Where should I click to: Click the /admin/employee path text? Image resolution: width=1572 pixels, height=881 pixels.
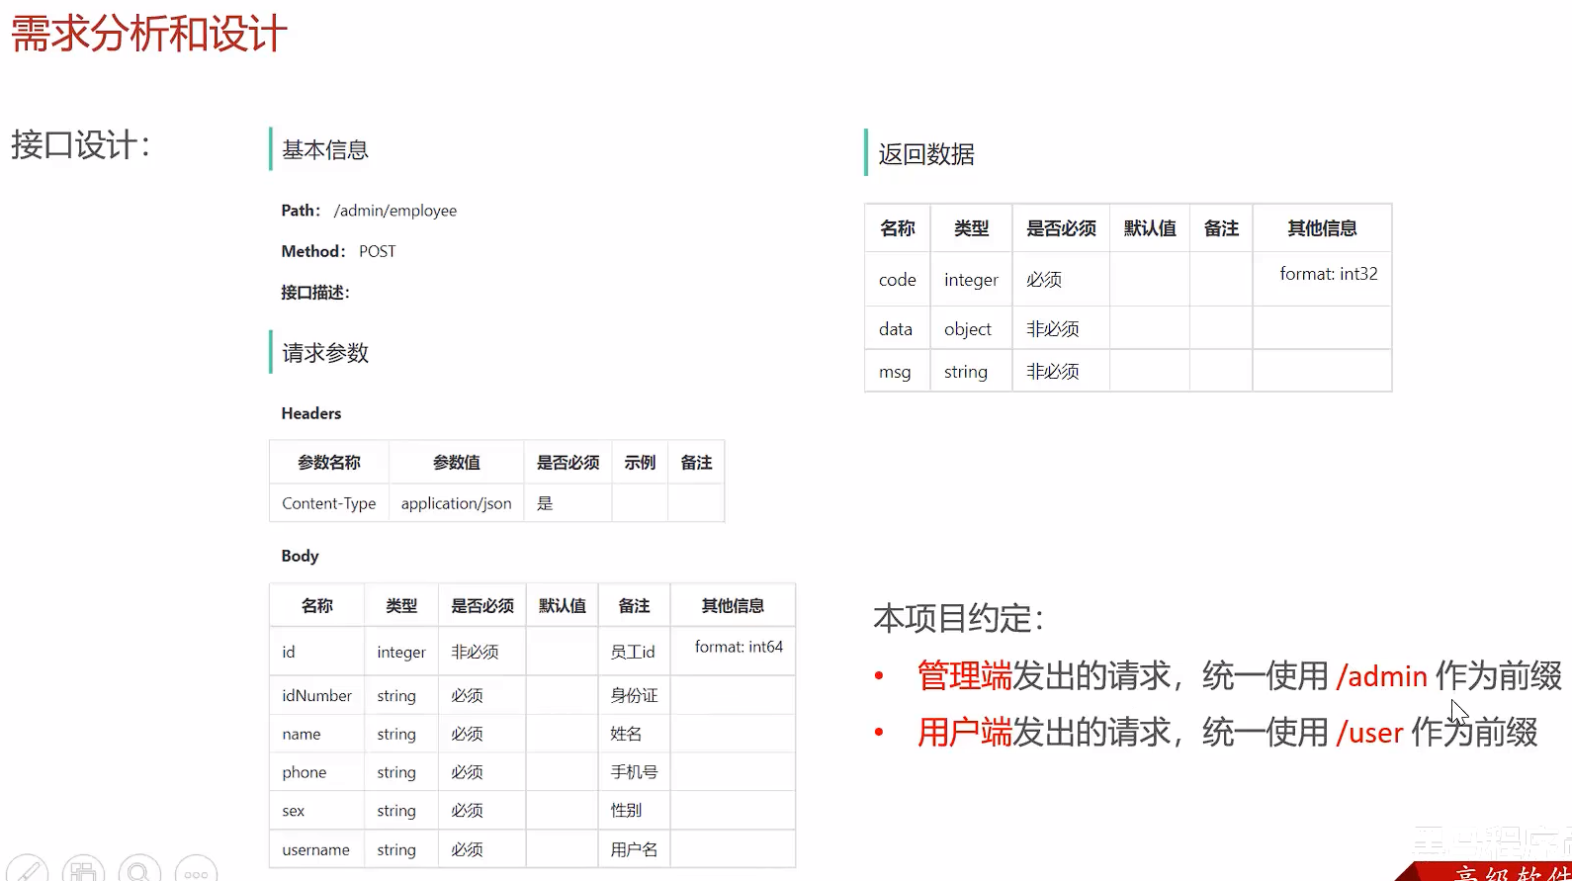(394, 211)
